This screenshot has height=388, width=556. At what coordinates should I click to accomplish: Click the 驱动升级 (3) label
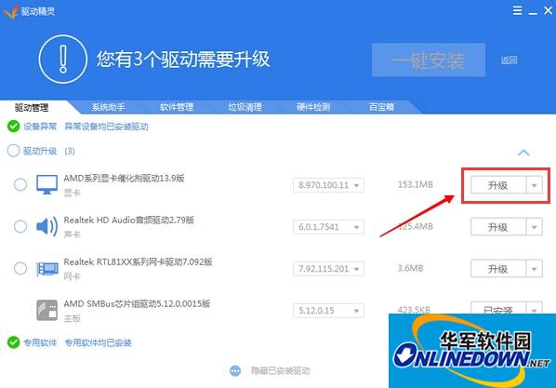click(x=49, y=151)
